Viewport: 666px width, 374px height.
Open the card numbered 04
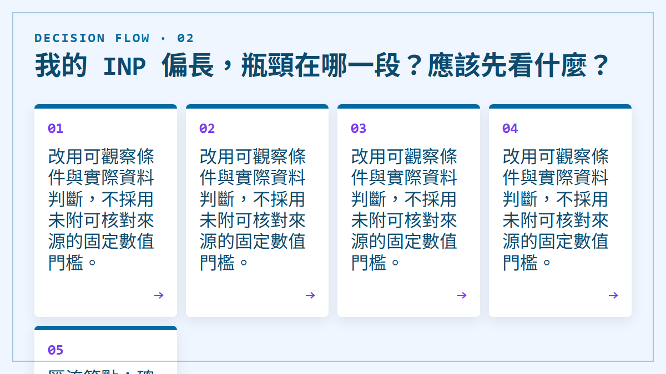560,211
